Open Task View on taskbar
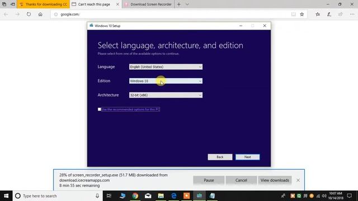 tap(109, 196)
